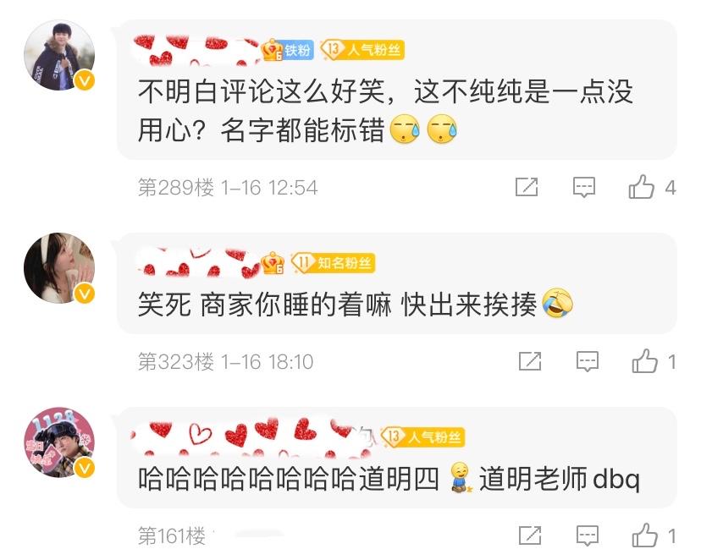Screen dimensions: 701x560
Task: Share the floor 323 comment
Action: [x=530, y=361]
